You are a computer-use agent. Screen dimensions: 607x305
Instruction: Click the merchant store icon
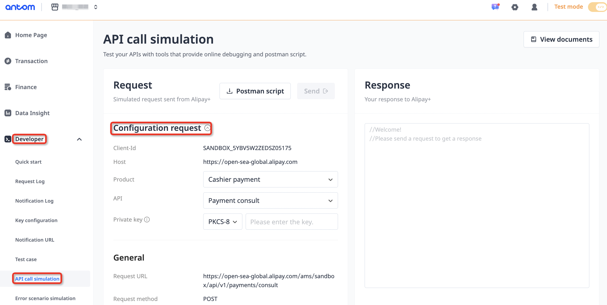pyautogui.click(x=55, y=7)
